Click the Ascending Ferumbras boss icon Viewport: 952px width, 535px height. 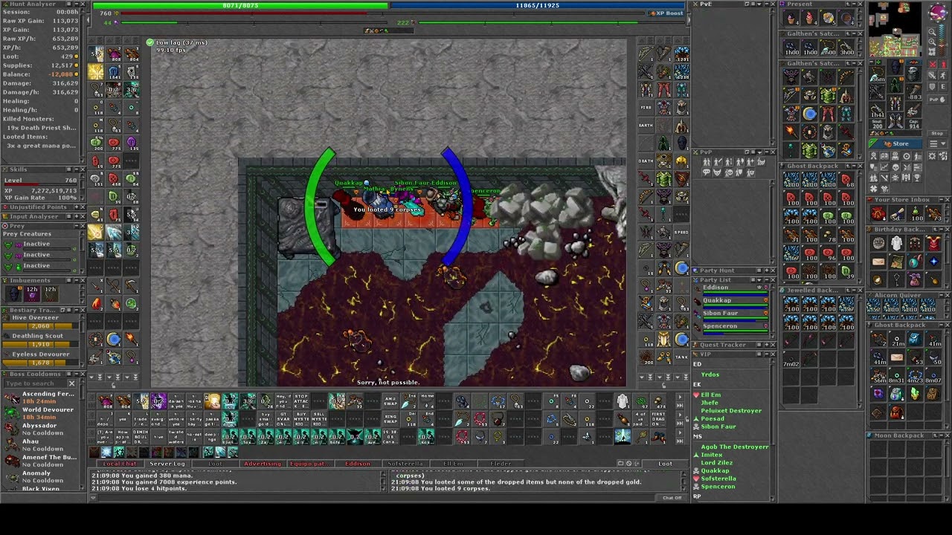(12, 398)
